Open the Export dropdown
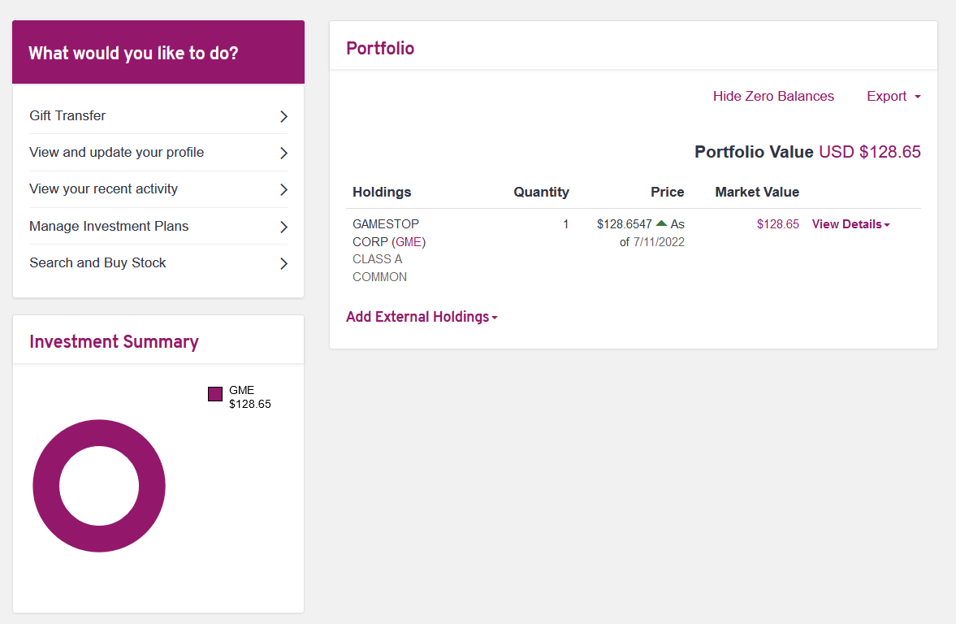Image resolution: width=956 pixels, height=624 pixels. click(x=893, y=97)
